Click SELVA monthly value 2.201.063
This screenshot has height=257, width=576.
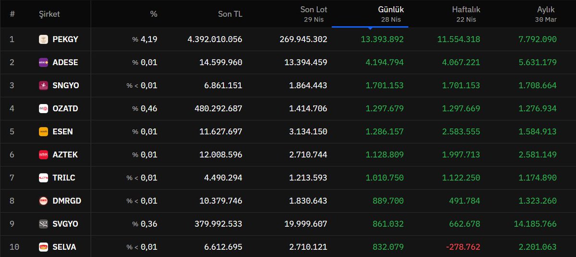[x=538, y=247]
